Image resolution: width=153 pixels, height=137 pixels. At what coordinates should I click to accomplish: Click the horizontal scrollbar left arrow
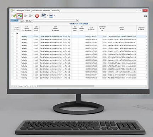coord(37,86)
